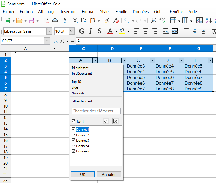This screenshot has height=183, width=216.
Task: Open the Function Wizard fx icon
Action: 56,41
